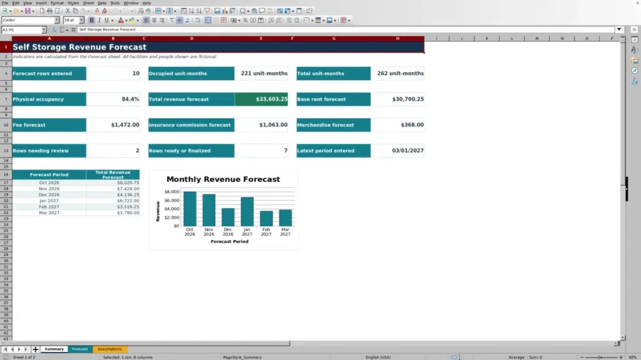Click the zoom out minus button
This screenshot has width=641, height=360.
click(x=582, y=357)
